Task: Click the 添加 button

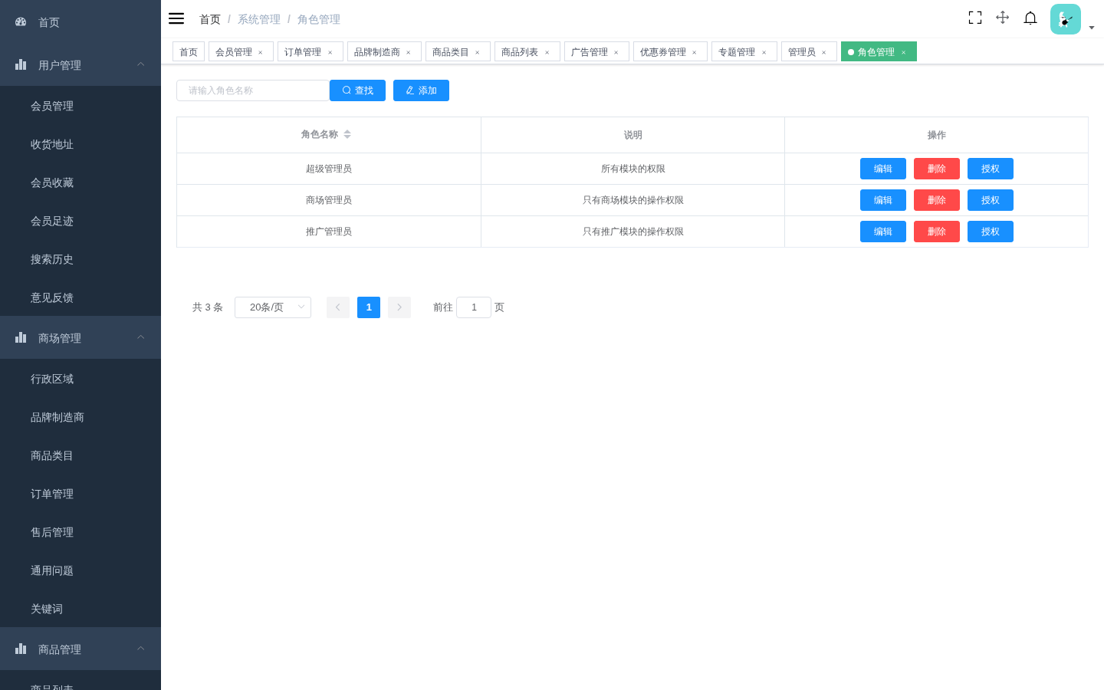Action: click(x=421, y=90)
